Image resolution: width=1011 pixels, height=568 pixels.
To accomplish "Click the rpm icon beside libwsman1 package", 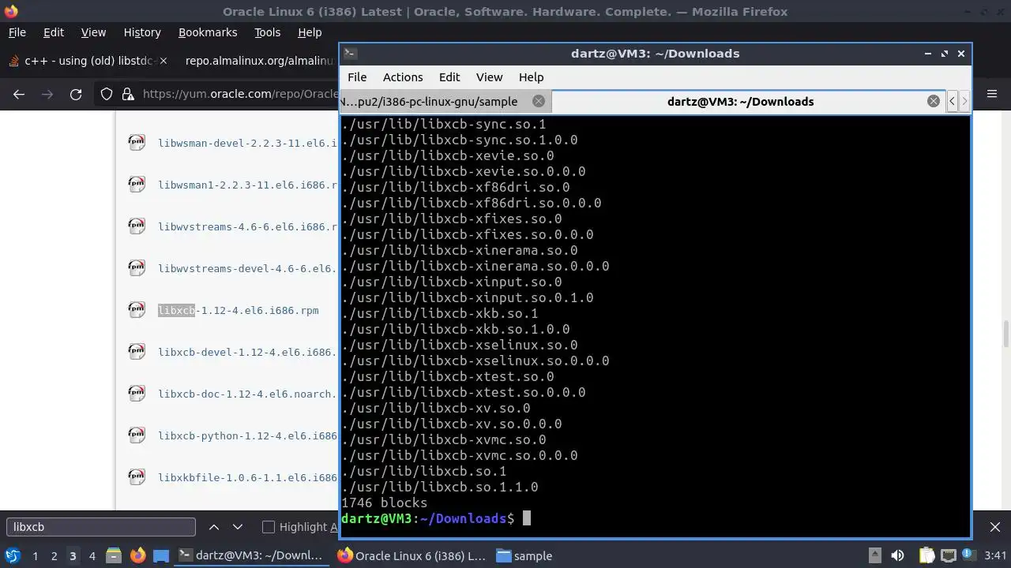I will point(137,184).
